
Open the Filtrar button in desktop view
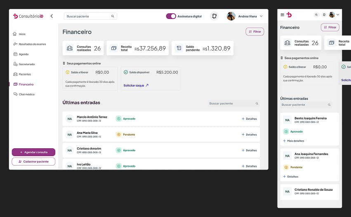(x=254, y=31)
